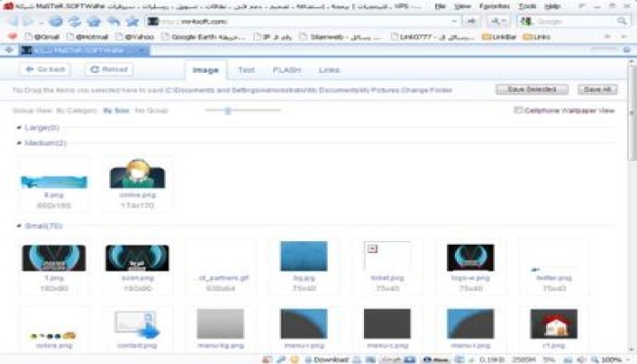Collapse the Medium(2) group
Screen dimensions: 637x364
[x=19, y=143]
